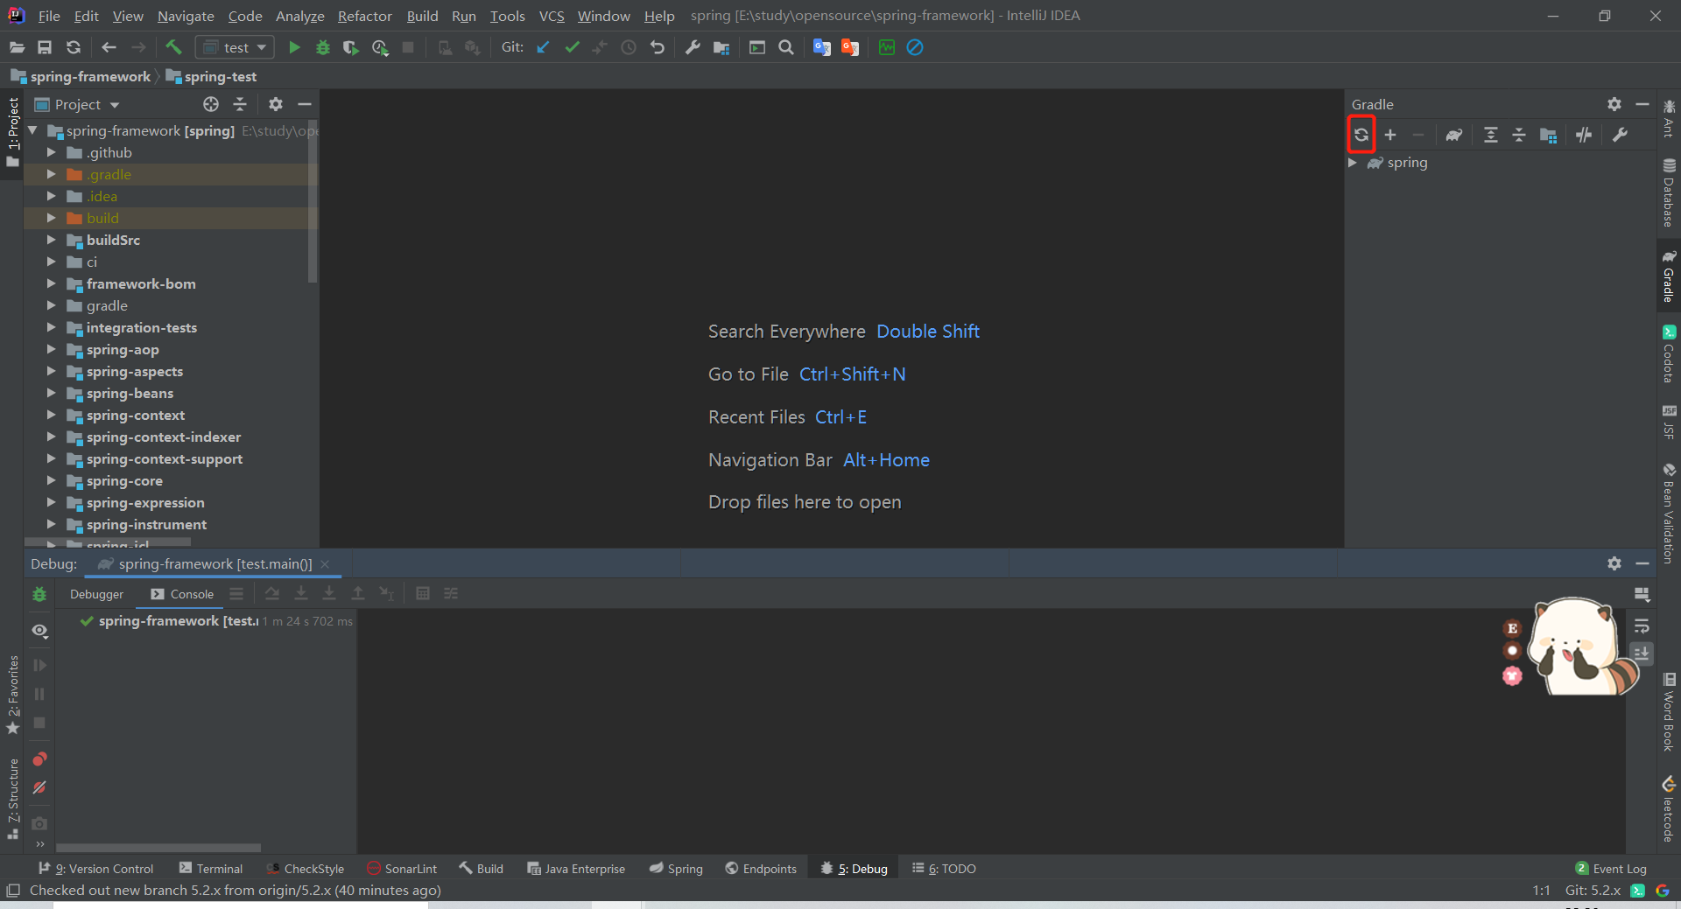Open Gradle build tool settings wrench
Viewport: 1681px width, 909px height.
click(x=1620, y=135)
